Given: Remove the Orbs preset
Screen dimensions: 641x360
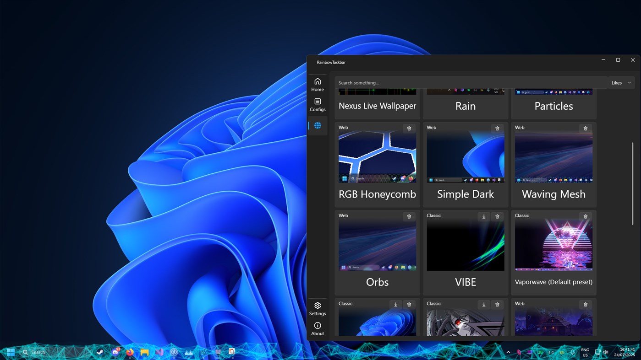Looking at the screenshot, I should click(409, 216).
